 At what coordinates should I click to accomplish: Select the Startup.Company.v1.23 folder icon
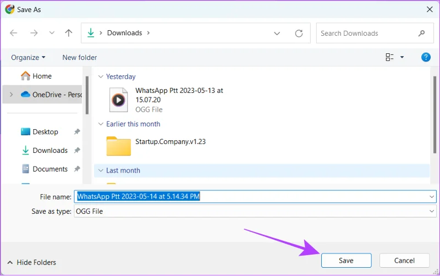118,146
